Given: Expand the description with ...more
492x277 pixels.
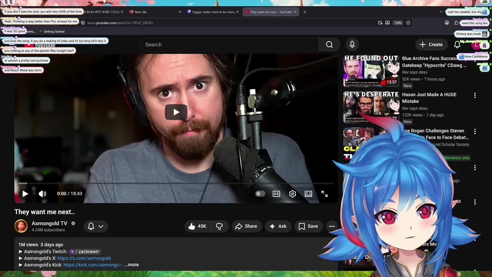Looking at the screenshot, I should [131, 265].
